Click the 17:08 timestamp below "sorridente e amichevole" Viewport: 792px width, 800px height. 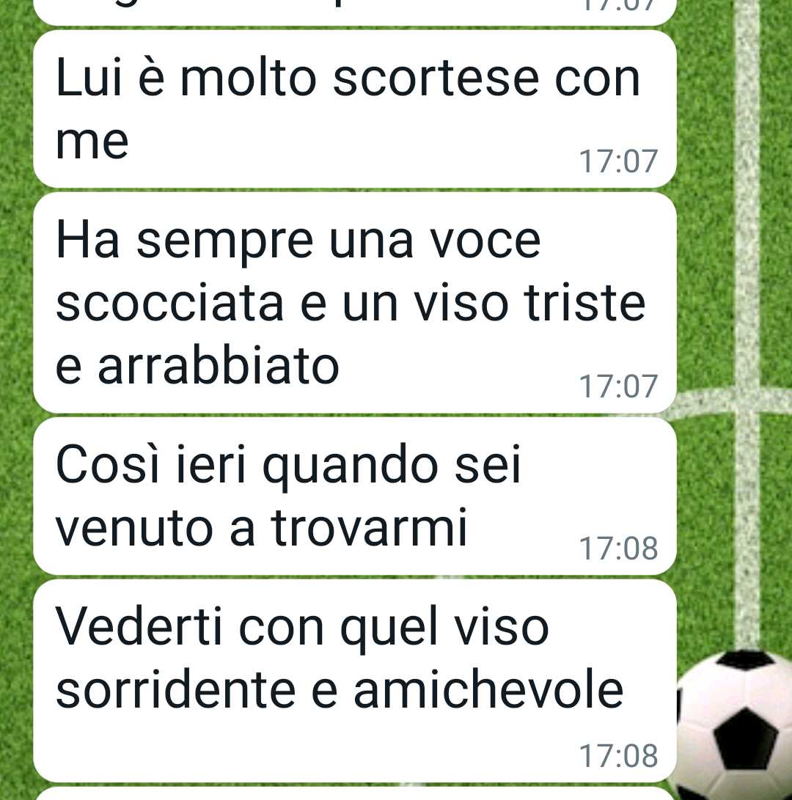(x=618, y=755)
